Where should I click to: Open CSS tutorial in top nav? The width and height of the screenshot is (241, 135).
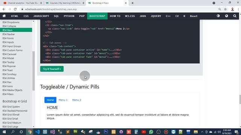(x=26, y=16)
